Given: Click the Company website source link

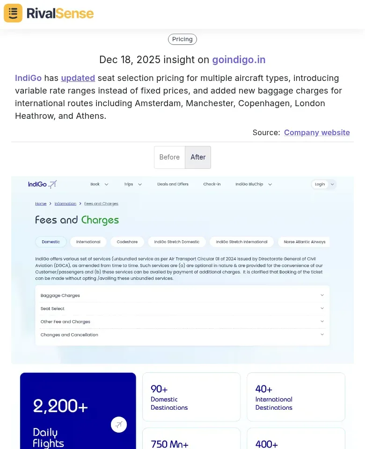Looking at the screenshot, I should [x=317, y=132].
